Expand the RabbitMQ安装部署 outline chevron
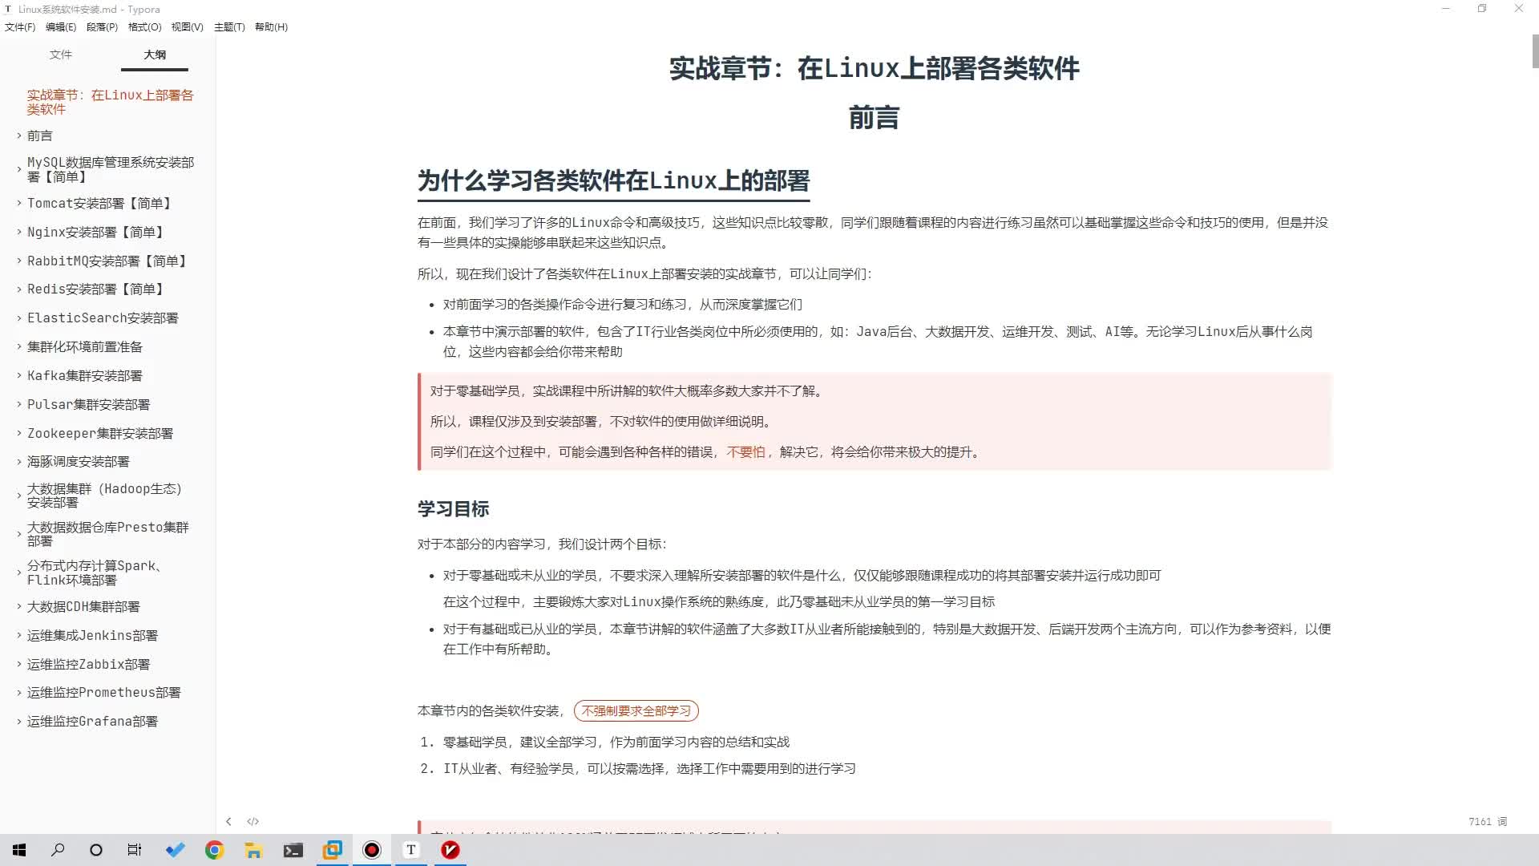Viewport: 1539px width, 866px height. (19, 261)
